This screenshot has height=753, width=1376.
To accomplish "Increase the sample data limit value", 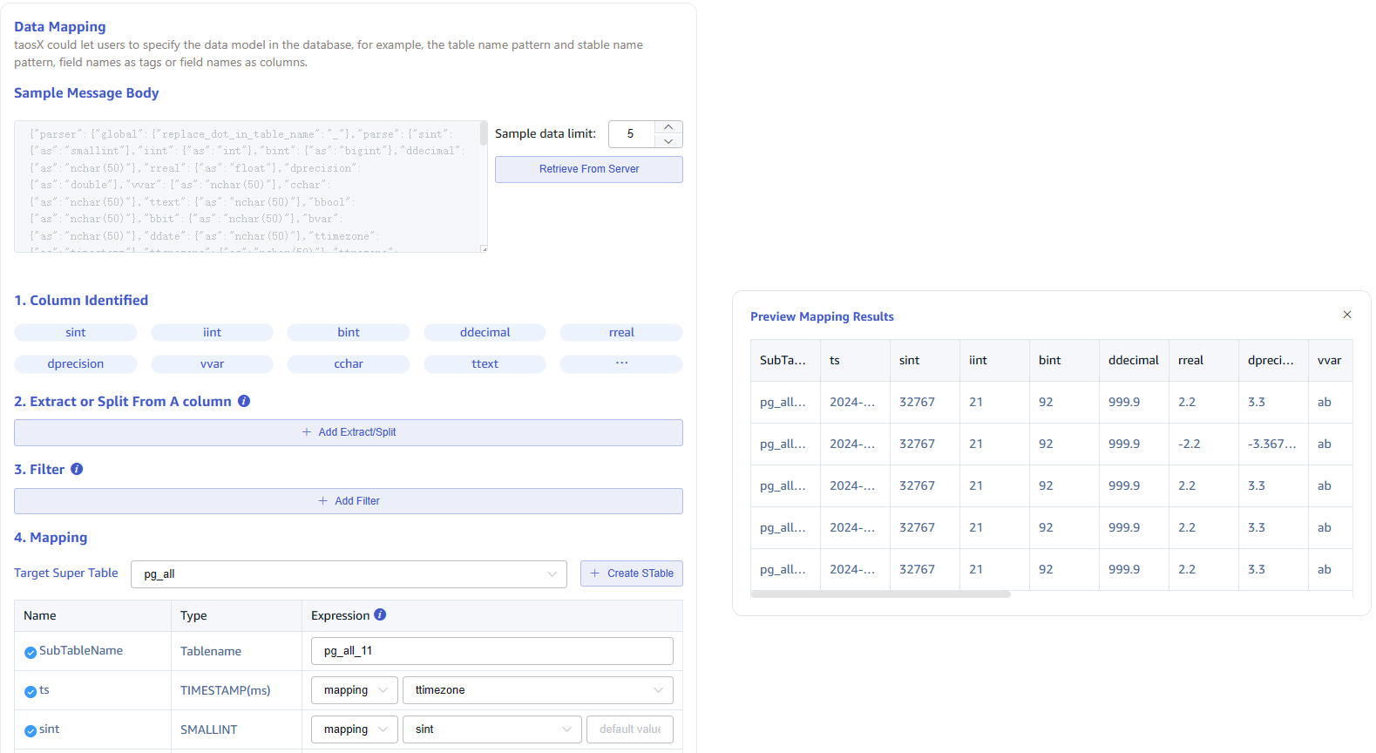I will (668, 127).
